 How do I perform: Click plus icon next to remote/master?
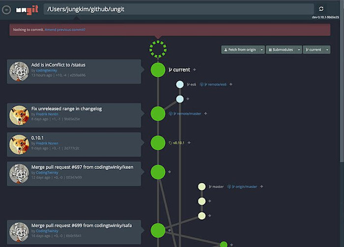(205, 113)
